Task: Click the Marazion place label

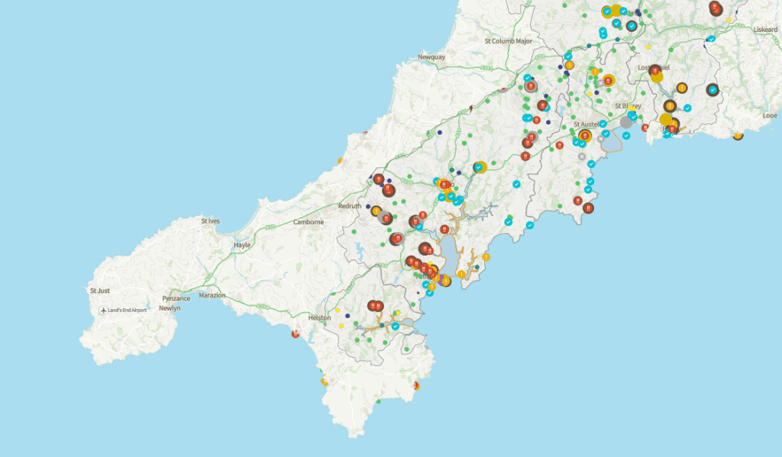Action: 212,295
